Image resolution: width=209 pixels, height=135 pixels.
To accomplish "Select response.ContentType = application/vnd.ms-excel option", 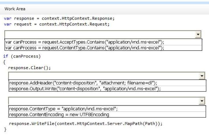I will 107,109.
